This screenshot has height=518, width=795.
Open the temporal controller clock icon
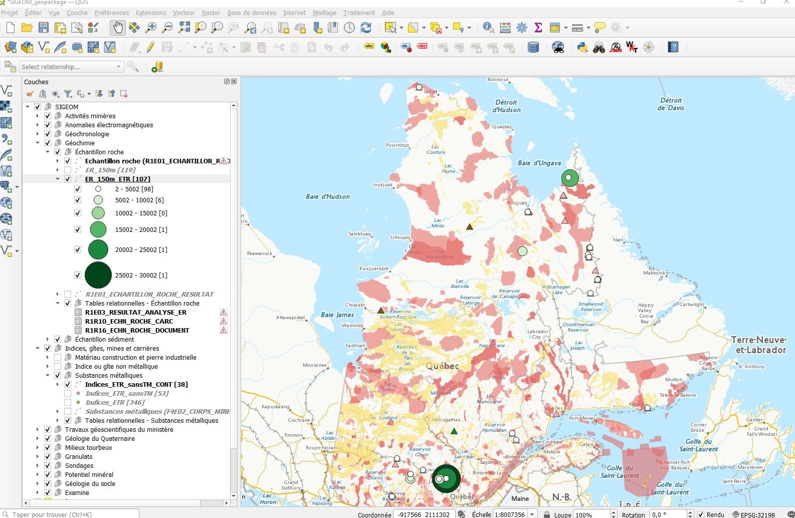[x=349, y=28]
